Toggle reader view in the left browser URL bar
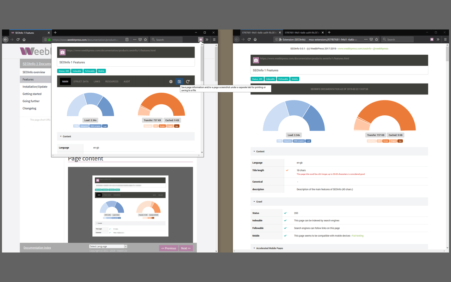The height and width of the screenshot is (282, 451). pos(127,39)
